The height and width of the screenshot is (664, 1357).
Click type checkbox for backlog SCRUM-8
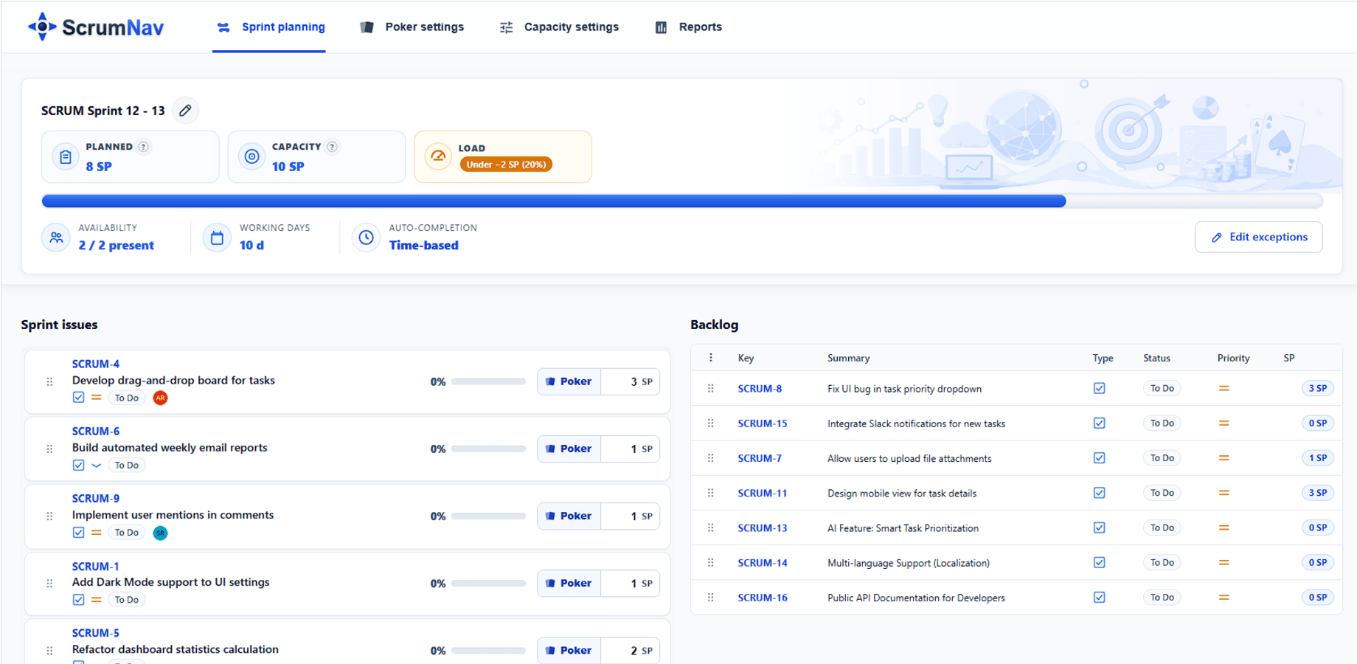pyautogui.click(x=1099, y=388)
